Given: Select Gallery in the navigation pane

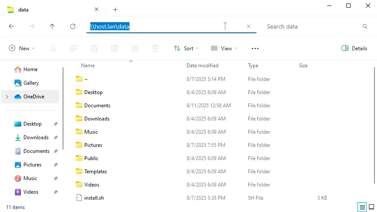Looking at the screenshot, I should [x=31, y=83].
